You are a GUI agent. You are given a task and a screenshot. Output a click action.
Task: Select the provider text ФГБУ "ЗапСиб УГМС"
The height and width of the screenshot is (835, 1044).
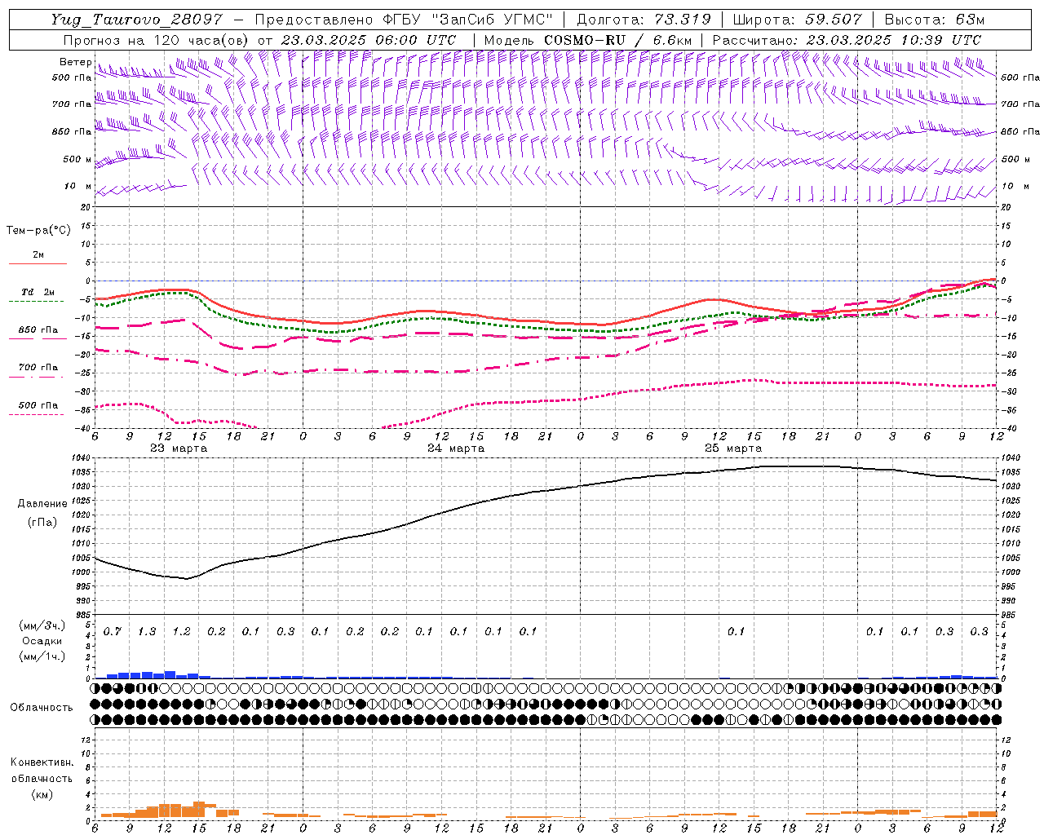pos(467,20)
